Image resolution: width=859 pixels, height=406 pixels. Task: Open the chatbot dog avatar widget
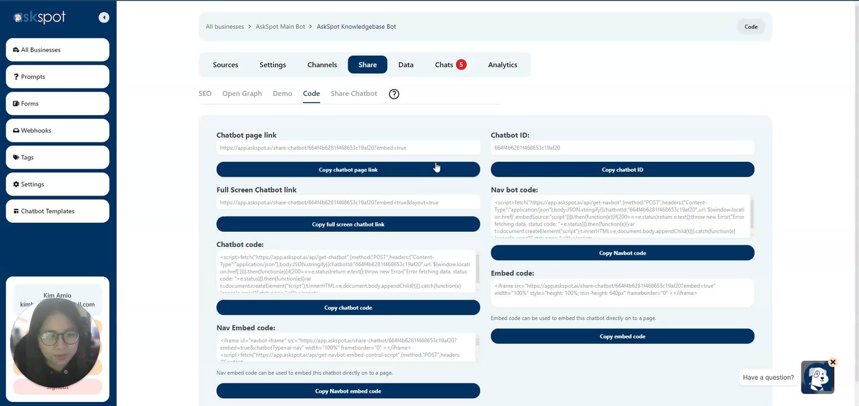(817, 378)
